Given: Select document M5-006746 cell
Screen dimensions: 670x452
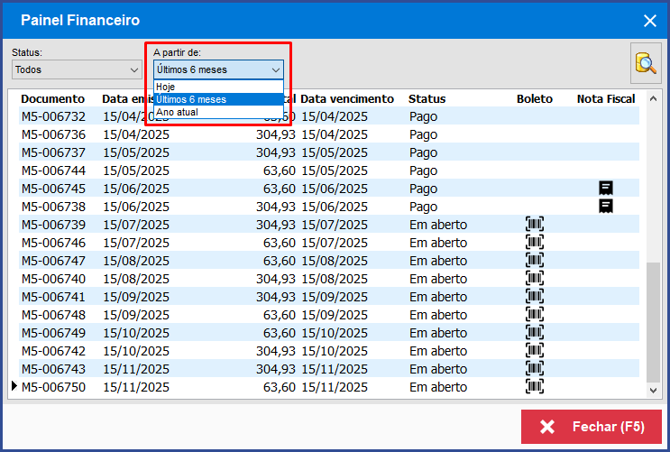Looking at the screenshot, I should [54, 243].
